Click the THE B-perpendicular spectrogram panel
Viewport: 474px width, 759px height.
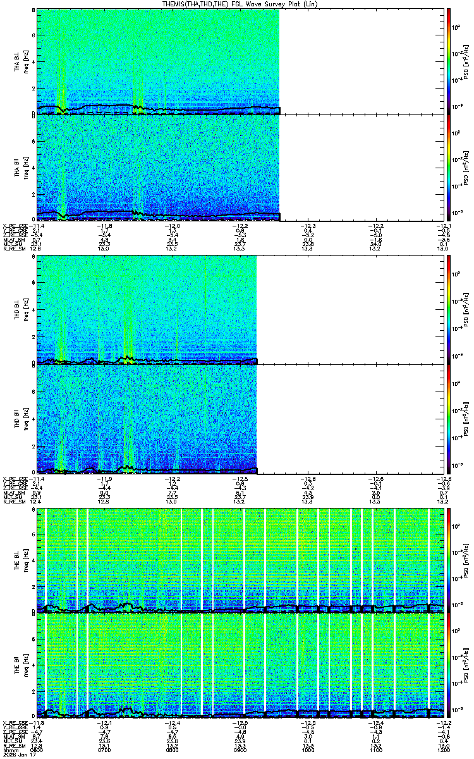pyautogui.click(x=240, y=560)
